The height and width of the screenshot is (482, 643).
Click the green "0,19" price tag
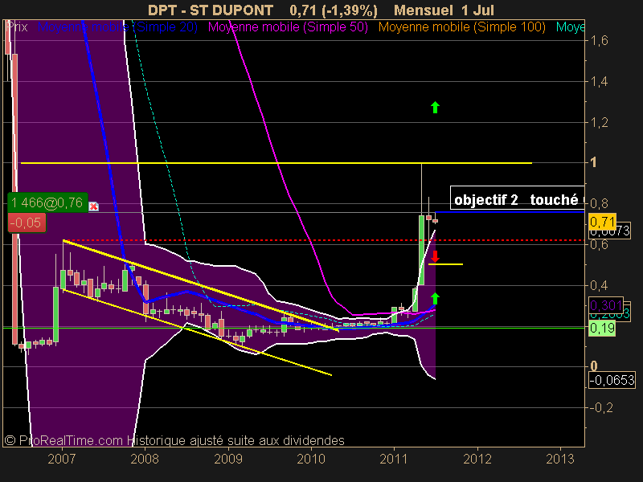click(x=602, y=328)
